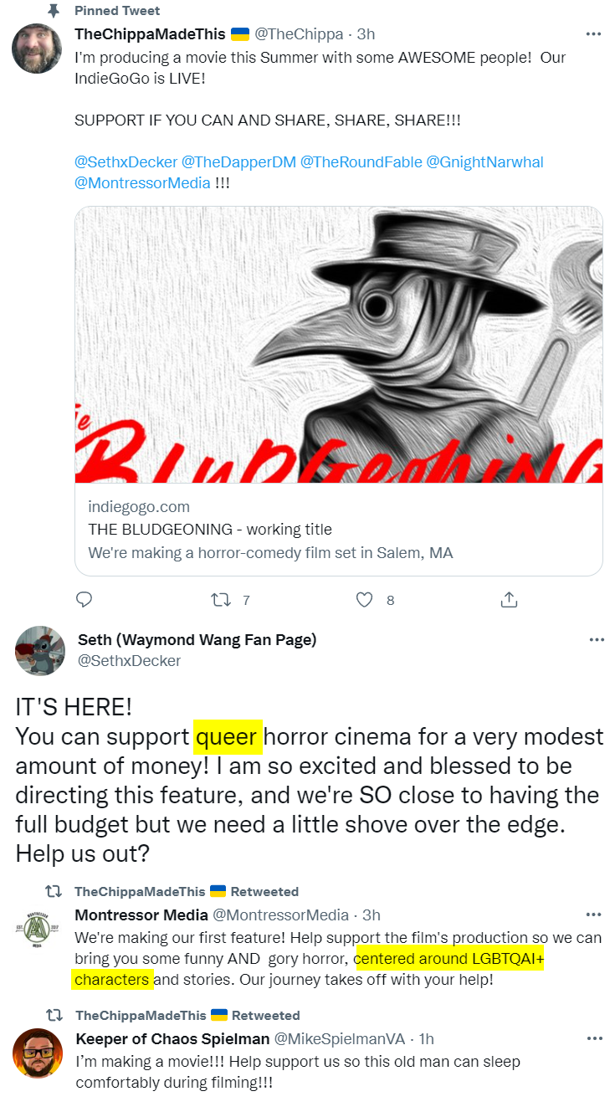This screenshot has height=1117, width=615.
Task: Open more options on pinned tweet
Action: (x=593, y=34)
